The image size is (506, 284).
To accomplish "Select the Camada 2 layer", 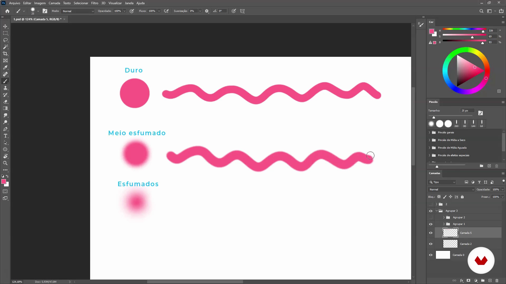I will click(x=466, y=244).
